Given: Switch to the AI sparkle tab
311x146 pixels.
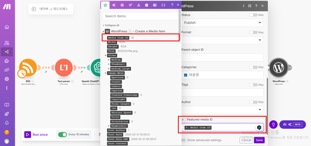Looking at the screenshot, I should tap(114, 5).
